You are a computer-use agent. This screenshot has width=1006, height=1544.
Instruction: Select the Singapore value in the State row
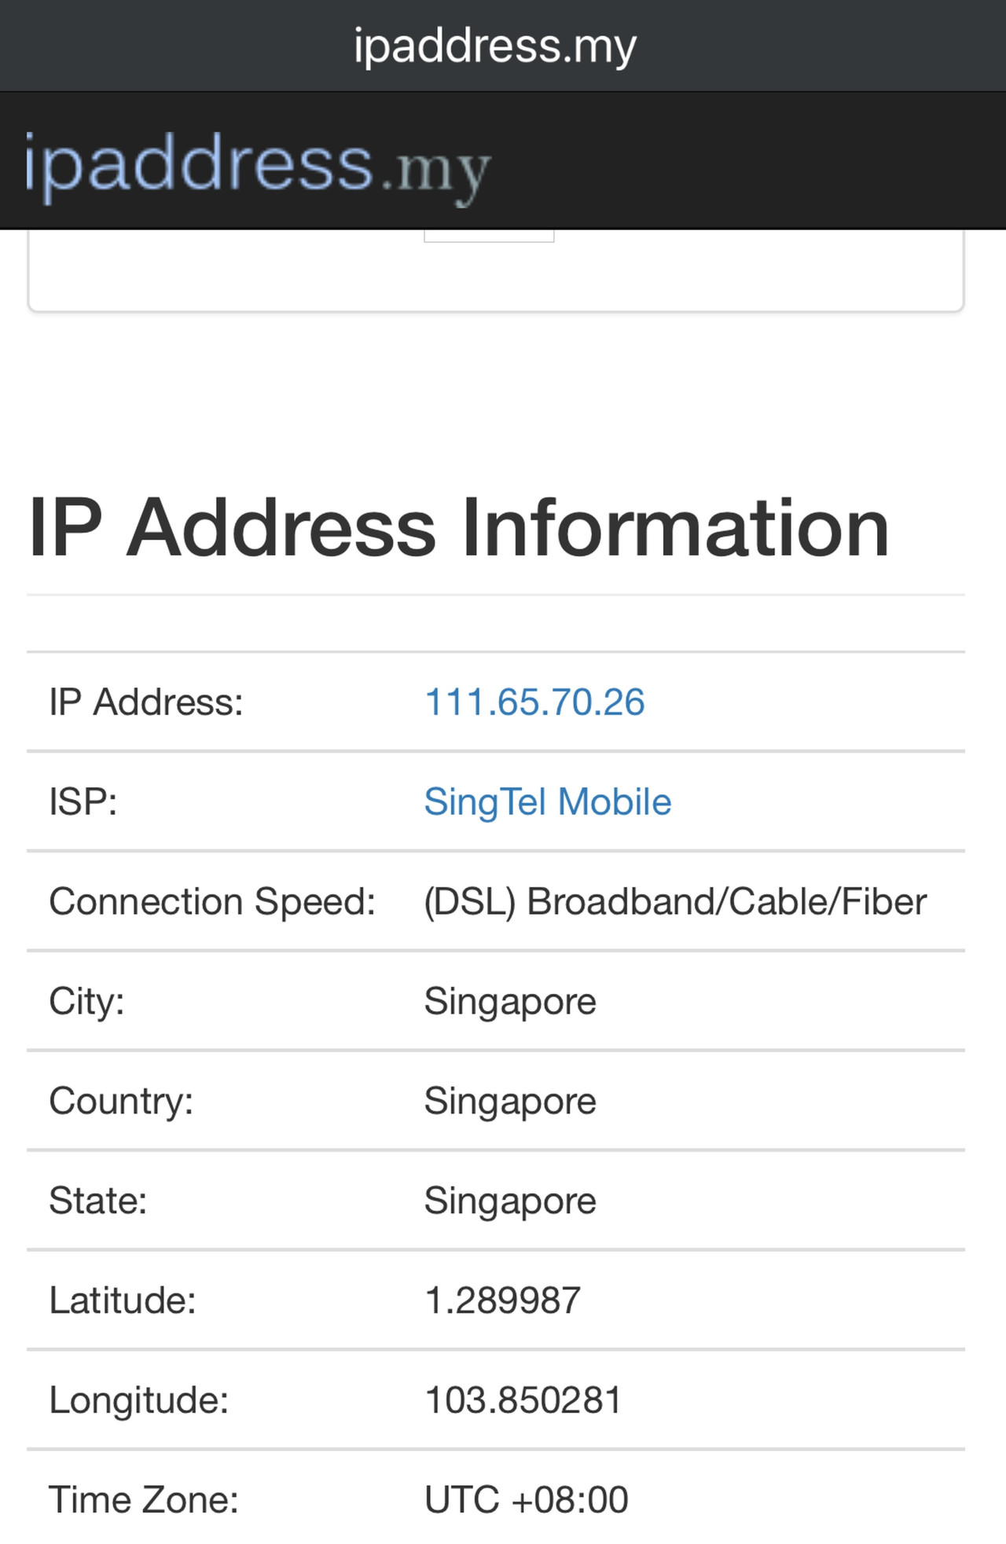coord(510,1201)
